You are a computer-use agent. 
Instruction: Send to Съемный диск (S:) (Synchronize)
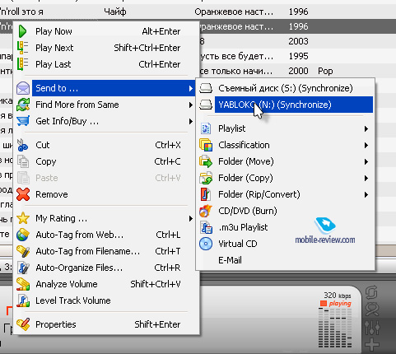(286, 88)
